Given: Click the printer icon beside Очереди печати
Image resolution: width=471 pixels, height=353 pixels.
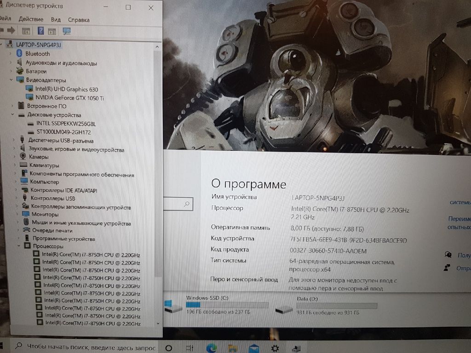Looking at the screenshot, I should (x=27, y=230).
